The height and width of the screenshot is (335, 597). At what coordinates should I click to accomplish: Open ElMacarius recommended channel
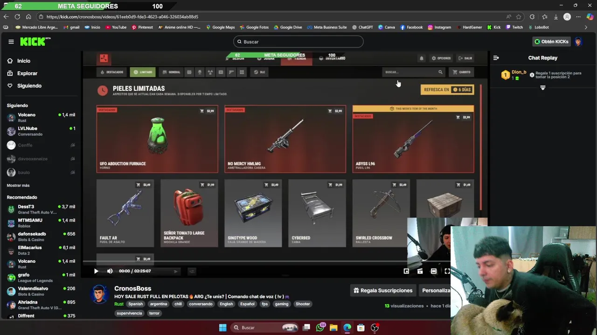pyautogui.click(x=41, y=250)
